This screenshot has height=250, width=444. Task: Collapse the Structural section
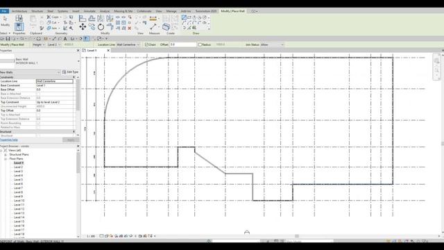point(74,131)
